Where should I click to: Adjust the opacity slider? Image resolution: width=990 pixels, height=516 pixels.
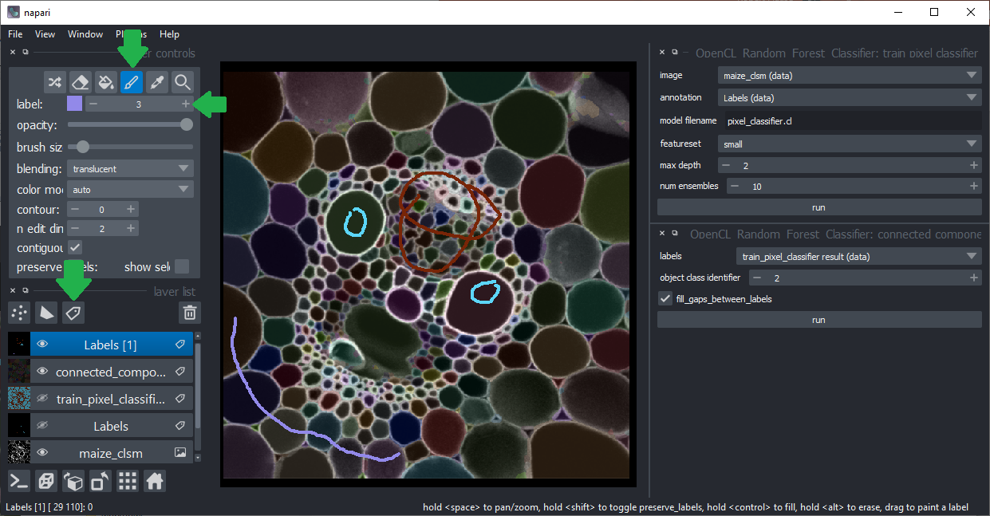point(130,124)
